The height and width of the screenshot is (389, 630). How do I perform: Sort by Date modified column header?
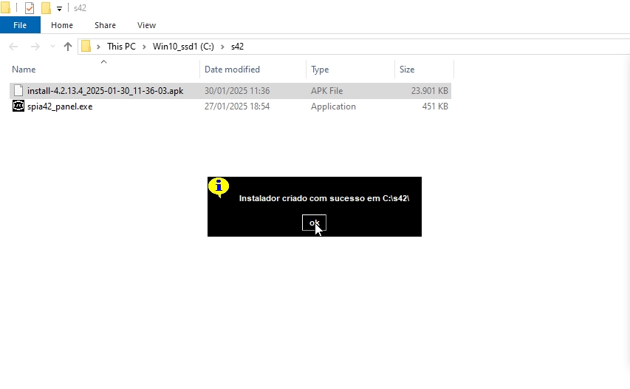click(x=232, y=70)
